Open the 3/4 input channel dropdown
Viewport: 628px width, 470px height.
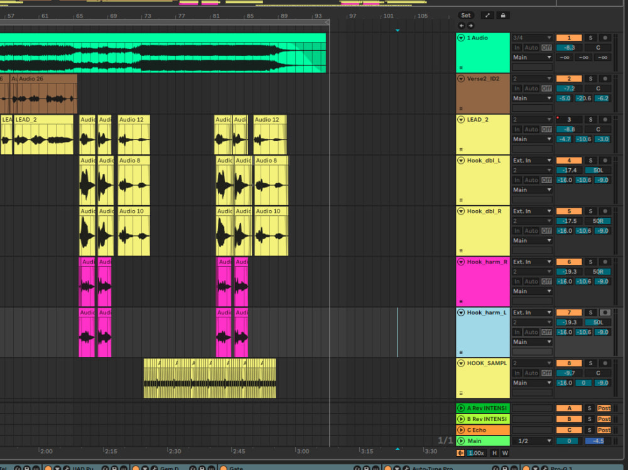click(x=533, y=38)
